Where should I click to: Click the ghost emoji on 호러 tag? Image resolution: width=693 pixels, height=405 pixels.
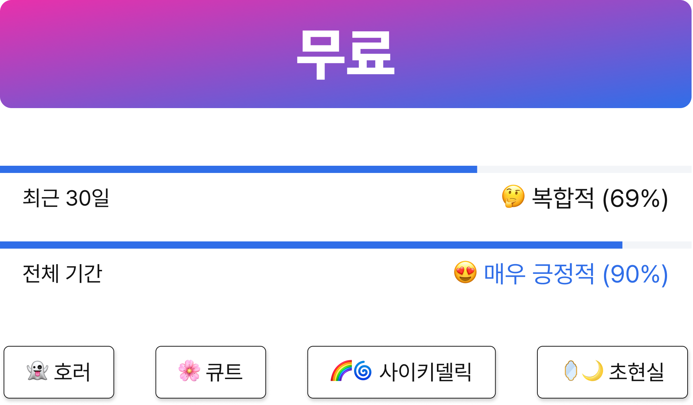pos(37,371)
